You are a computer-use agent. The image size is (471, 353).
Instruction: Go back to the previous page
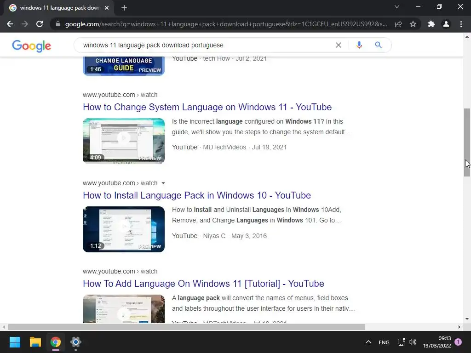point(10,24)
